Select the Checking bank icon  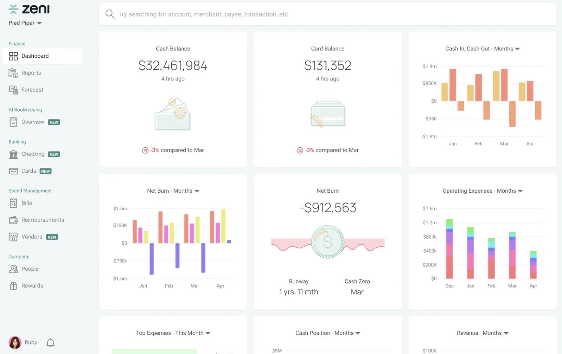13,154
